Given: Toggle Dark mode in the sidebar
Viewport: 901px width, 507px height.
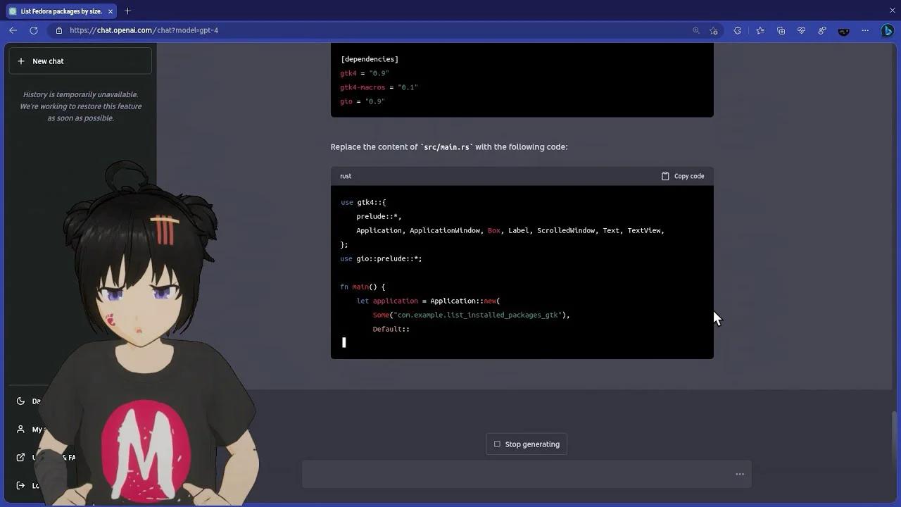Looking at the screenshot, I should pyautogui.click(x=21, y=401).
